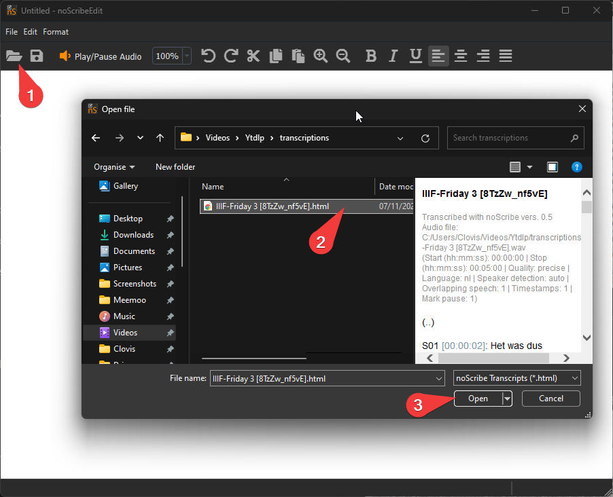Toggle Italic formatting
This screenshot has width=613, height=497.
[x=393, y=56]
